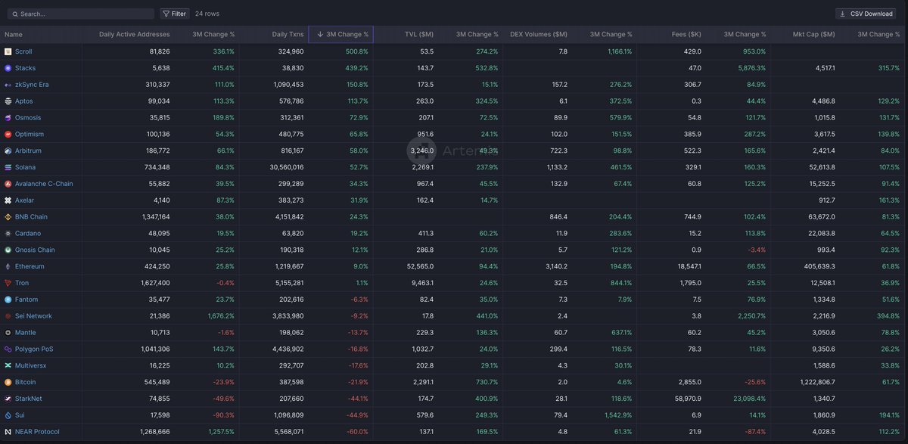This screenshot has height=444, width=908.
Task: Open the Scroll chain name link
Action: [x=23, y=51]
